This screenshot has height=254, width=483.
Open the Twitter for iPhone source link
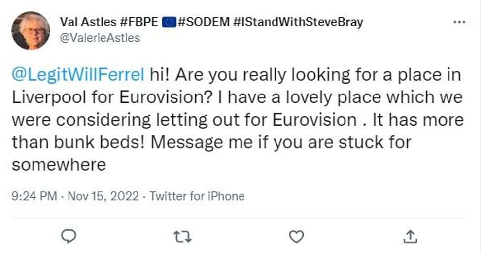tap(197, 196)
